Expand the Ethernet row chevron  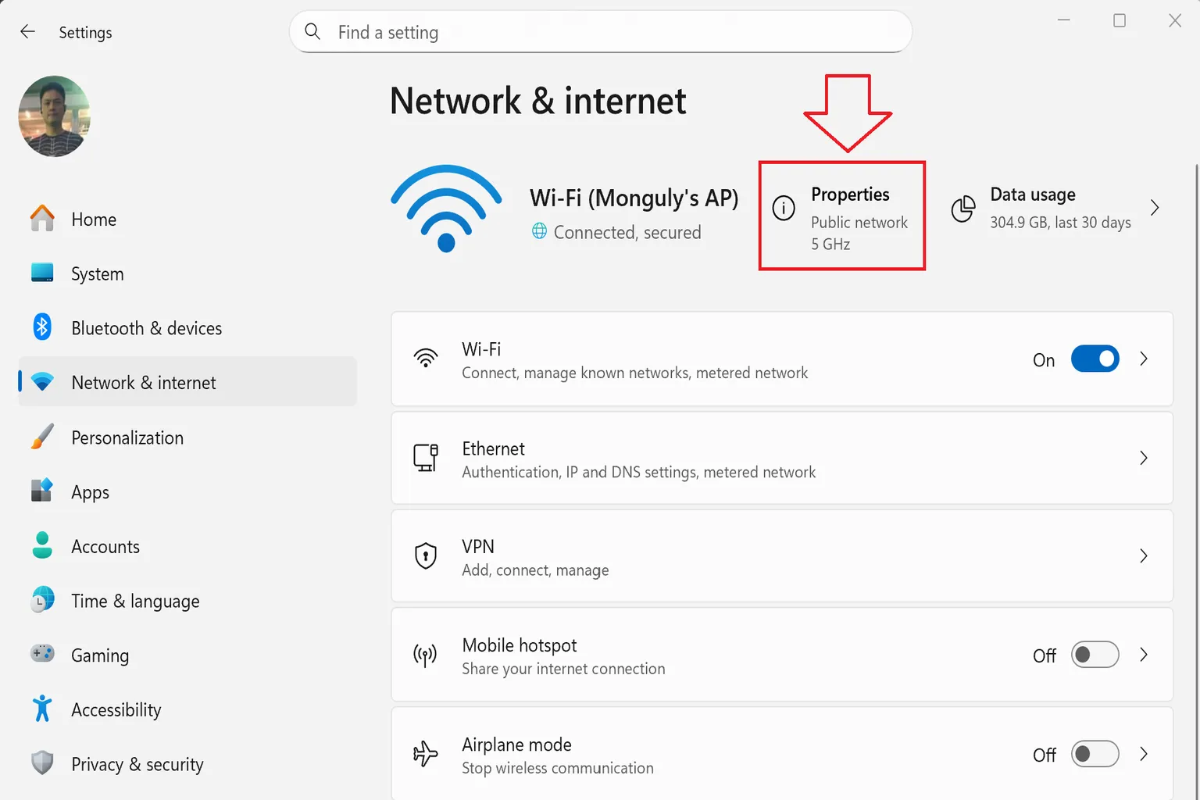pos(1144,458)
